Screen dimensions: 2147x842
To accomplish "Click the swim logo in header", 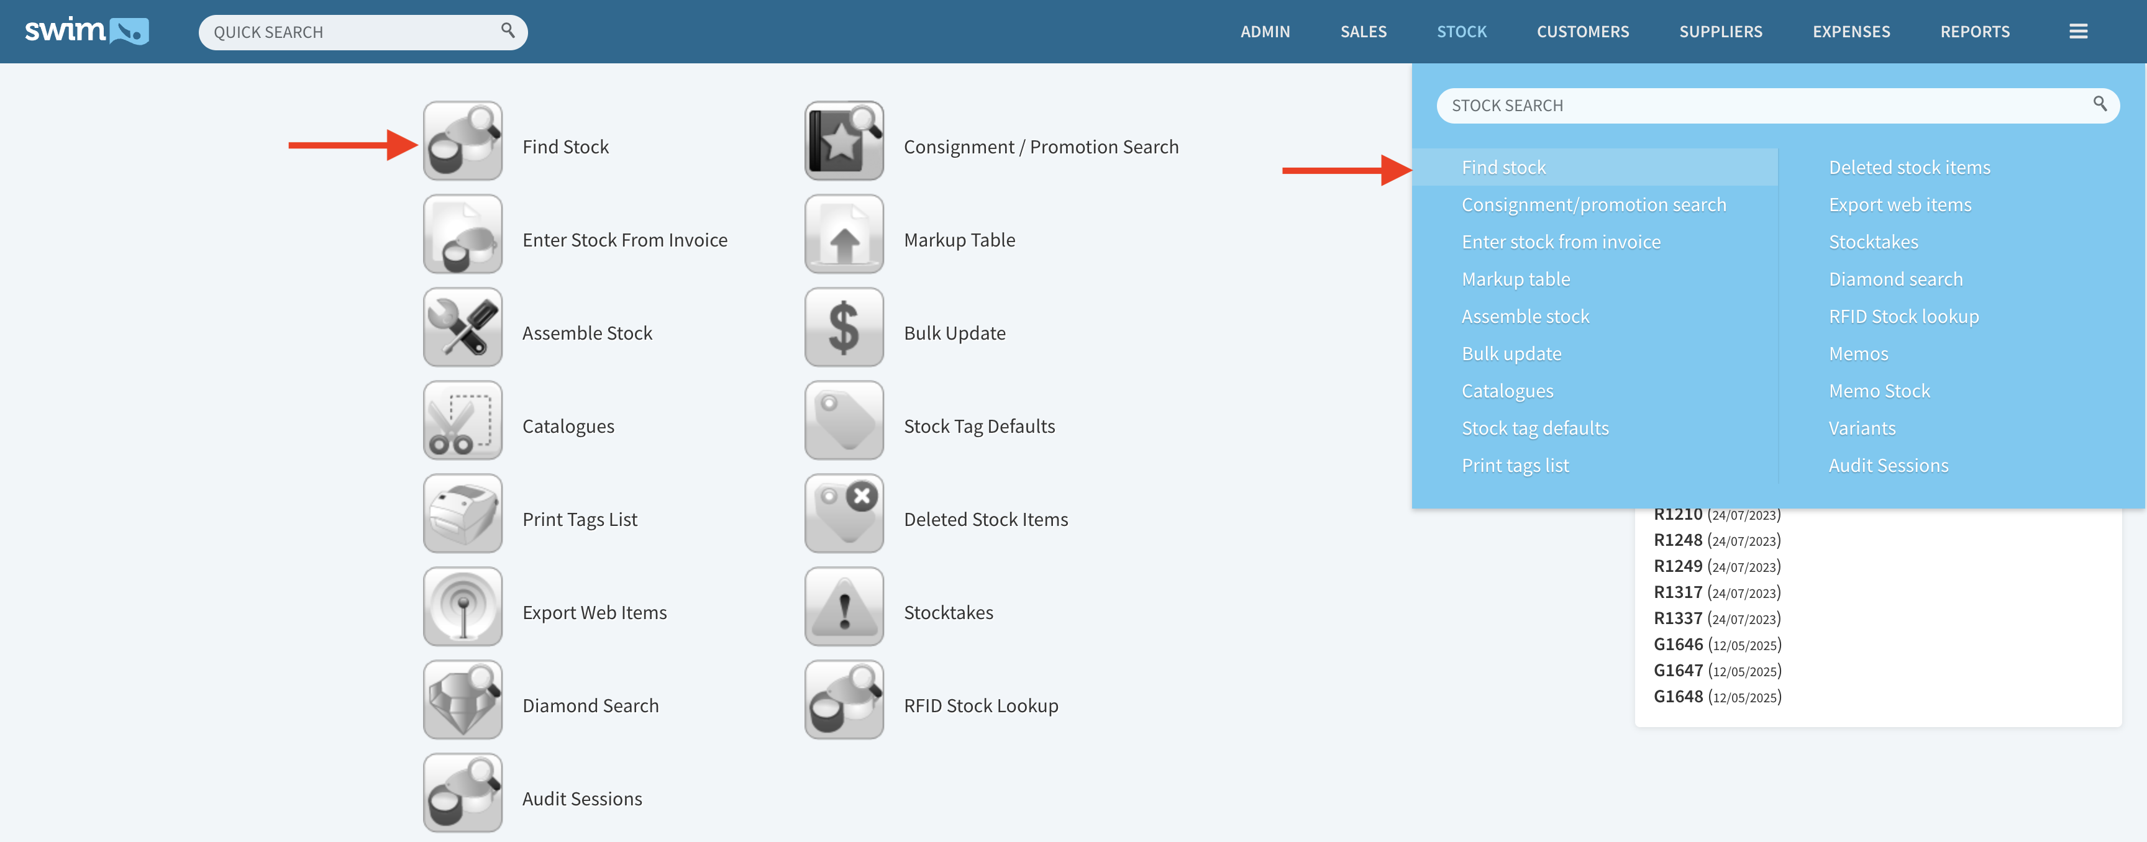I will (x=87, y=31).
